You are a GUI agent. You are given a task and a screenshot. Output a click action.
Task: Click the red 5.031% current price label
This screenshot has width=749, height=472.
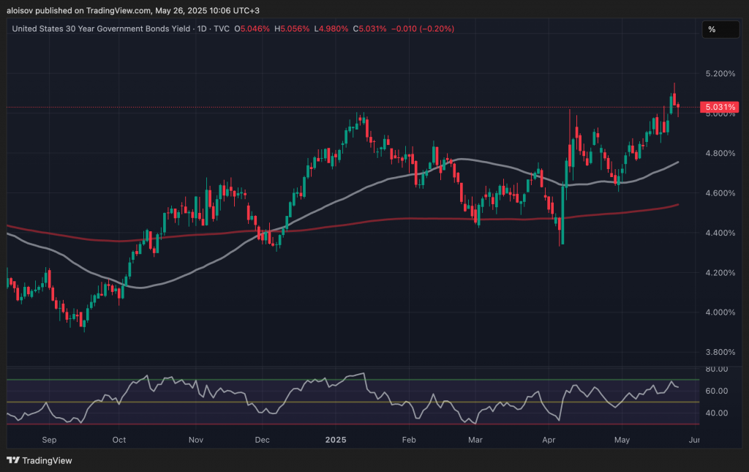[x=718, y=108]
